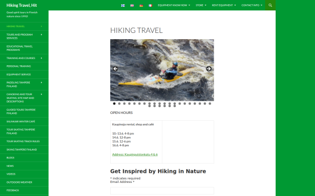The width and height of the screenshot is (315, 196).
Task: Switch language via the German flag
Action: click(x=141, y=5)
